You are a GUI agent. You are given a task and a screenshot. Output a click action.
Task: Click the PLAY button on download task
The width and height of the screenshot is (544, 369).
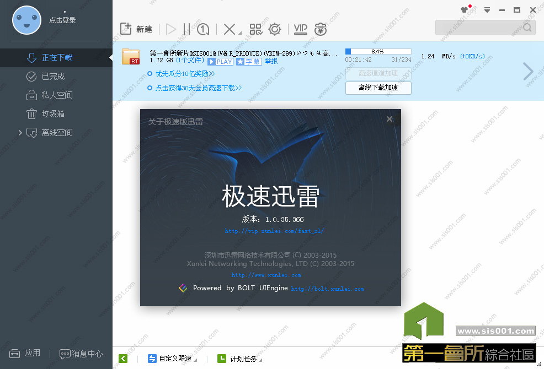click(220, 62)
